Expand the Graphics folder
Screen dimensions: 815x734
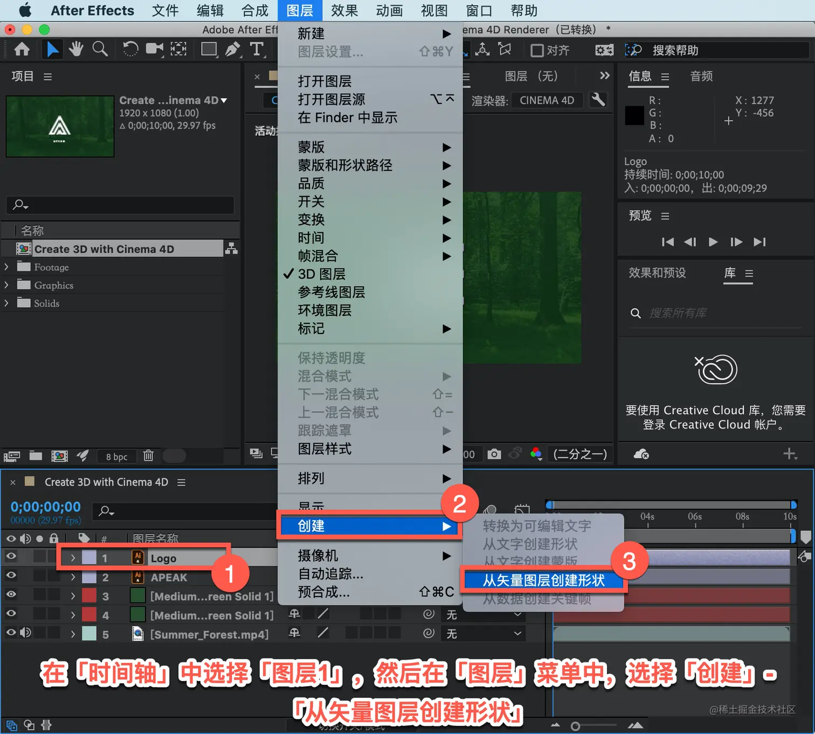[6, 285]
